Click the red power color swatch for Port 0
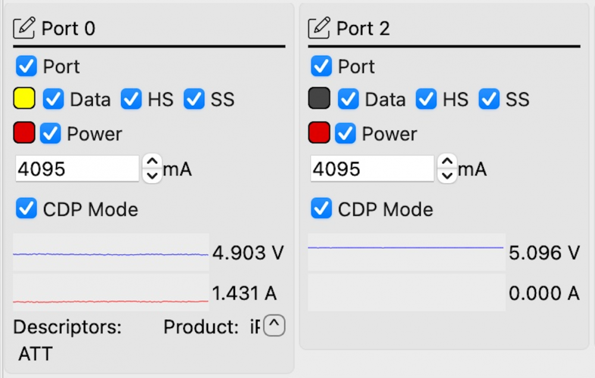This screenshot has width=595, height=378. tap(24, 134)
